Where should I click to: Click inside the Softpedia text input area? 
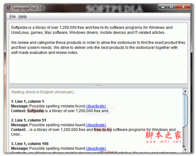tap(98, 53)
